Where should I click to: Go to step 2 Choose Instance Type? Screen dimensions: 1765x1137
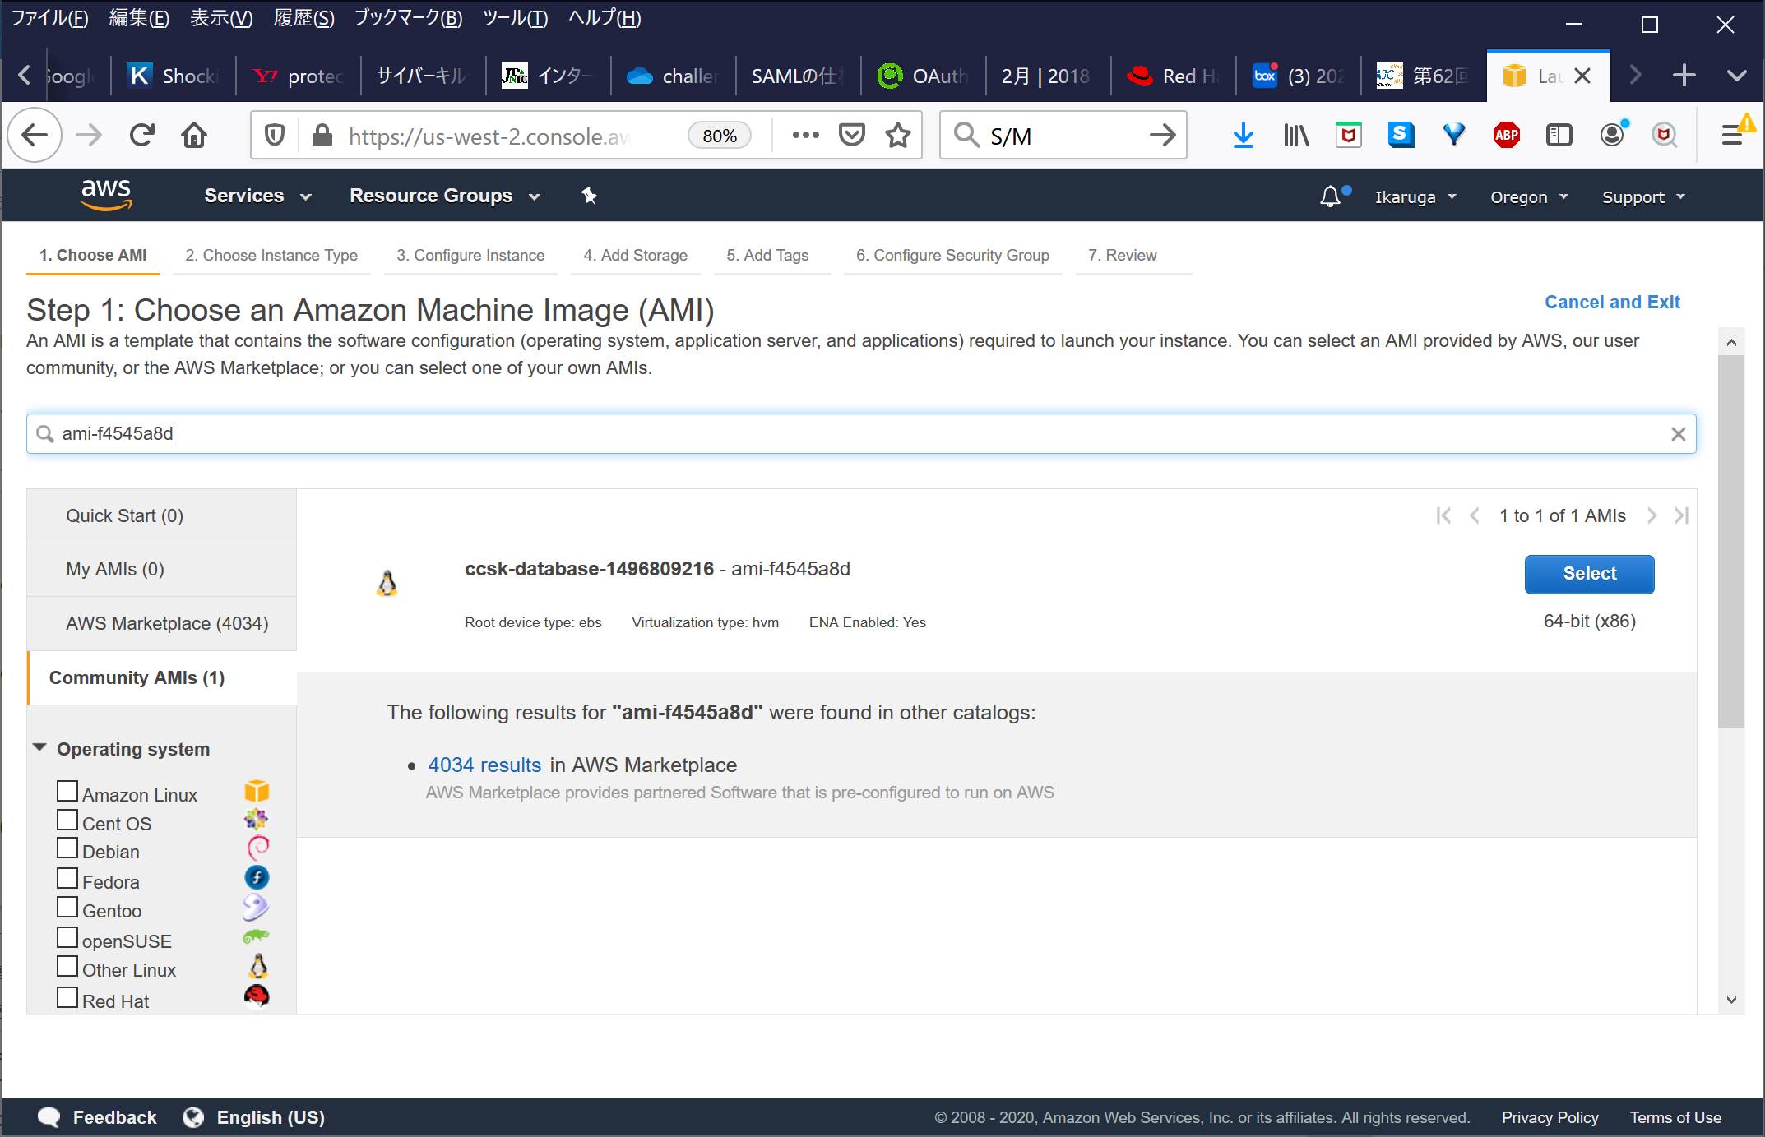click(271, 256)
